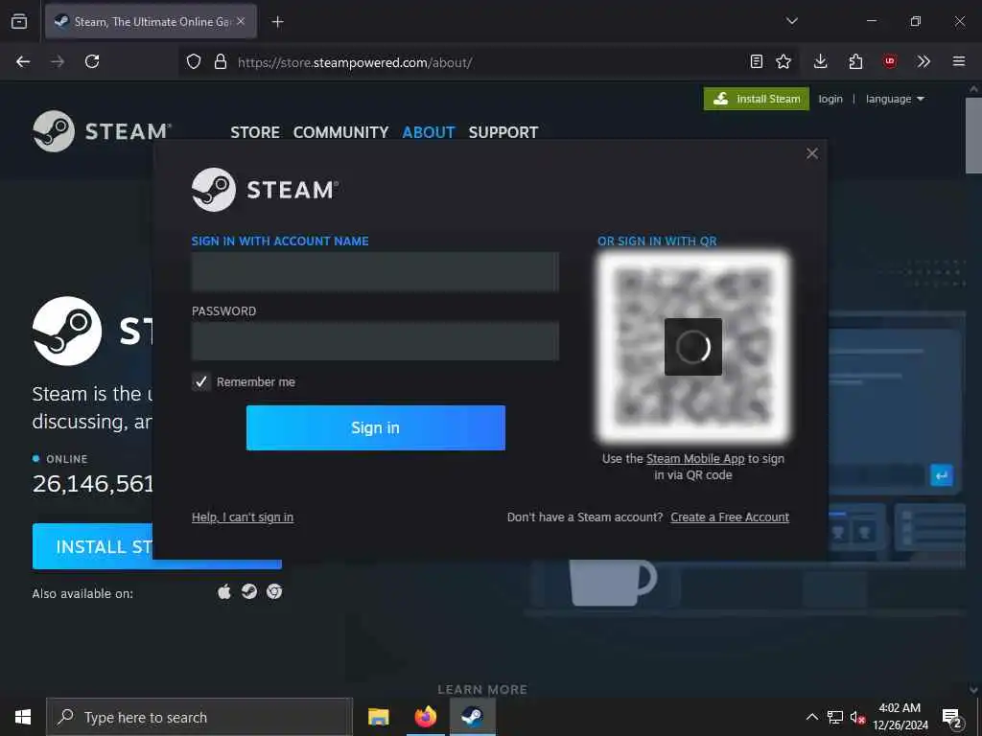The height and width of the screenshot is (736, 982).
Task: Tick the Remember me checkbox
Action: [x=201, y=381]
